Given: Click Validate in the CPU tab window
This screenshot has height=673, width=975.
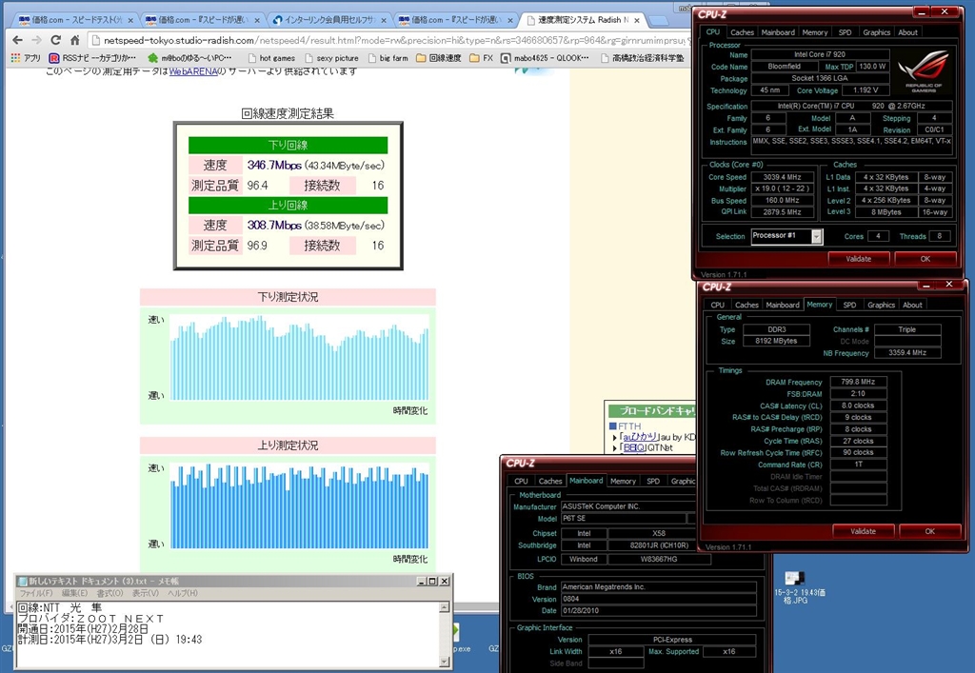Looking at the screenshot, I should pos(858,258).
